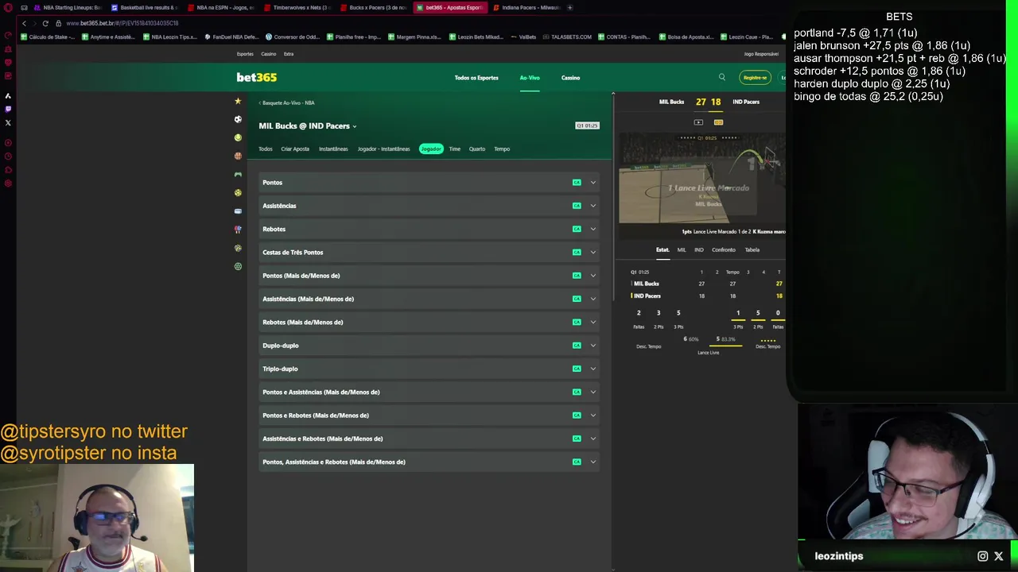Select the Jogador tab
This screenshot has height=572, width=1018.
tap(431, 149)
